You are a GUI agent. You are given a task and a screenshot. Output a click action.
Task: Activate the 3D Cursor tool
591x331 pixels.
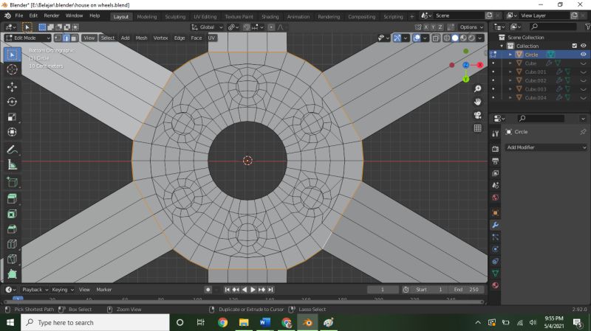pyautogui.click(x=12, y=69)
